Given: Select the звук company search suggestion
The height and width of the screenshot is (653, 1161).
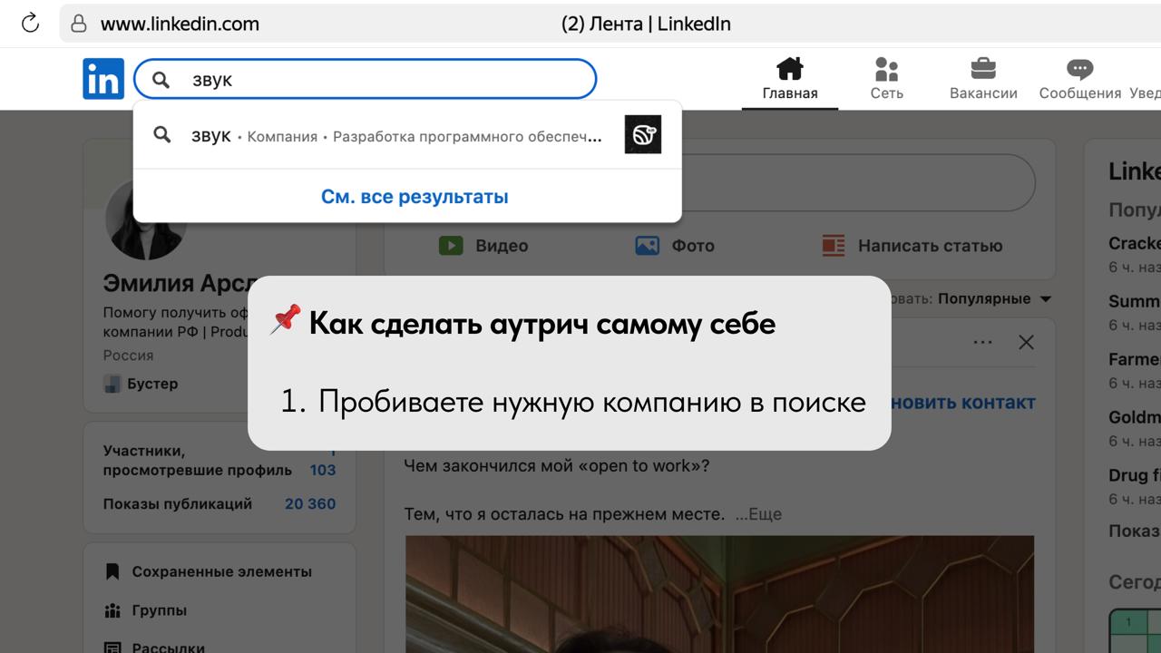Looking at the screenshot, I should [x=407, y=135].
